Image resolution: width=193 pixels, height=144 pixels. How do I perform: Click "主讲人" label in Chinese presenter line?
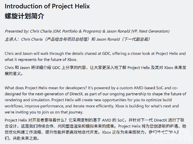click(11, 39)
